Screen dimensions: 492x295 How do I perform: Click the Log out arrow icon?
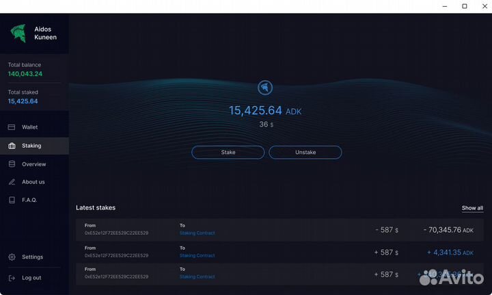click(x=12, y=278)
